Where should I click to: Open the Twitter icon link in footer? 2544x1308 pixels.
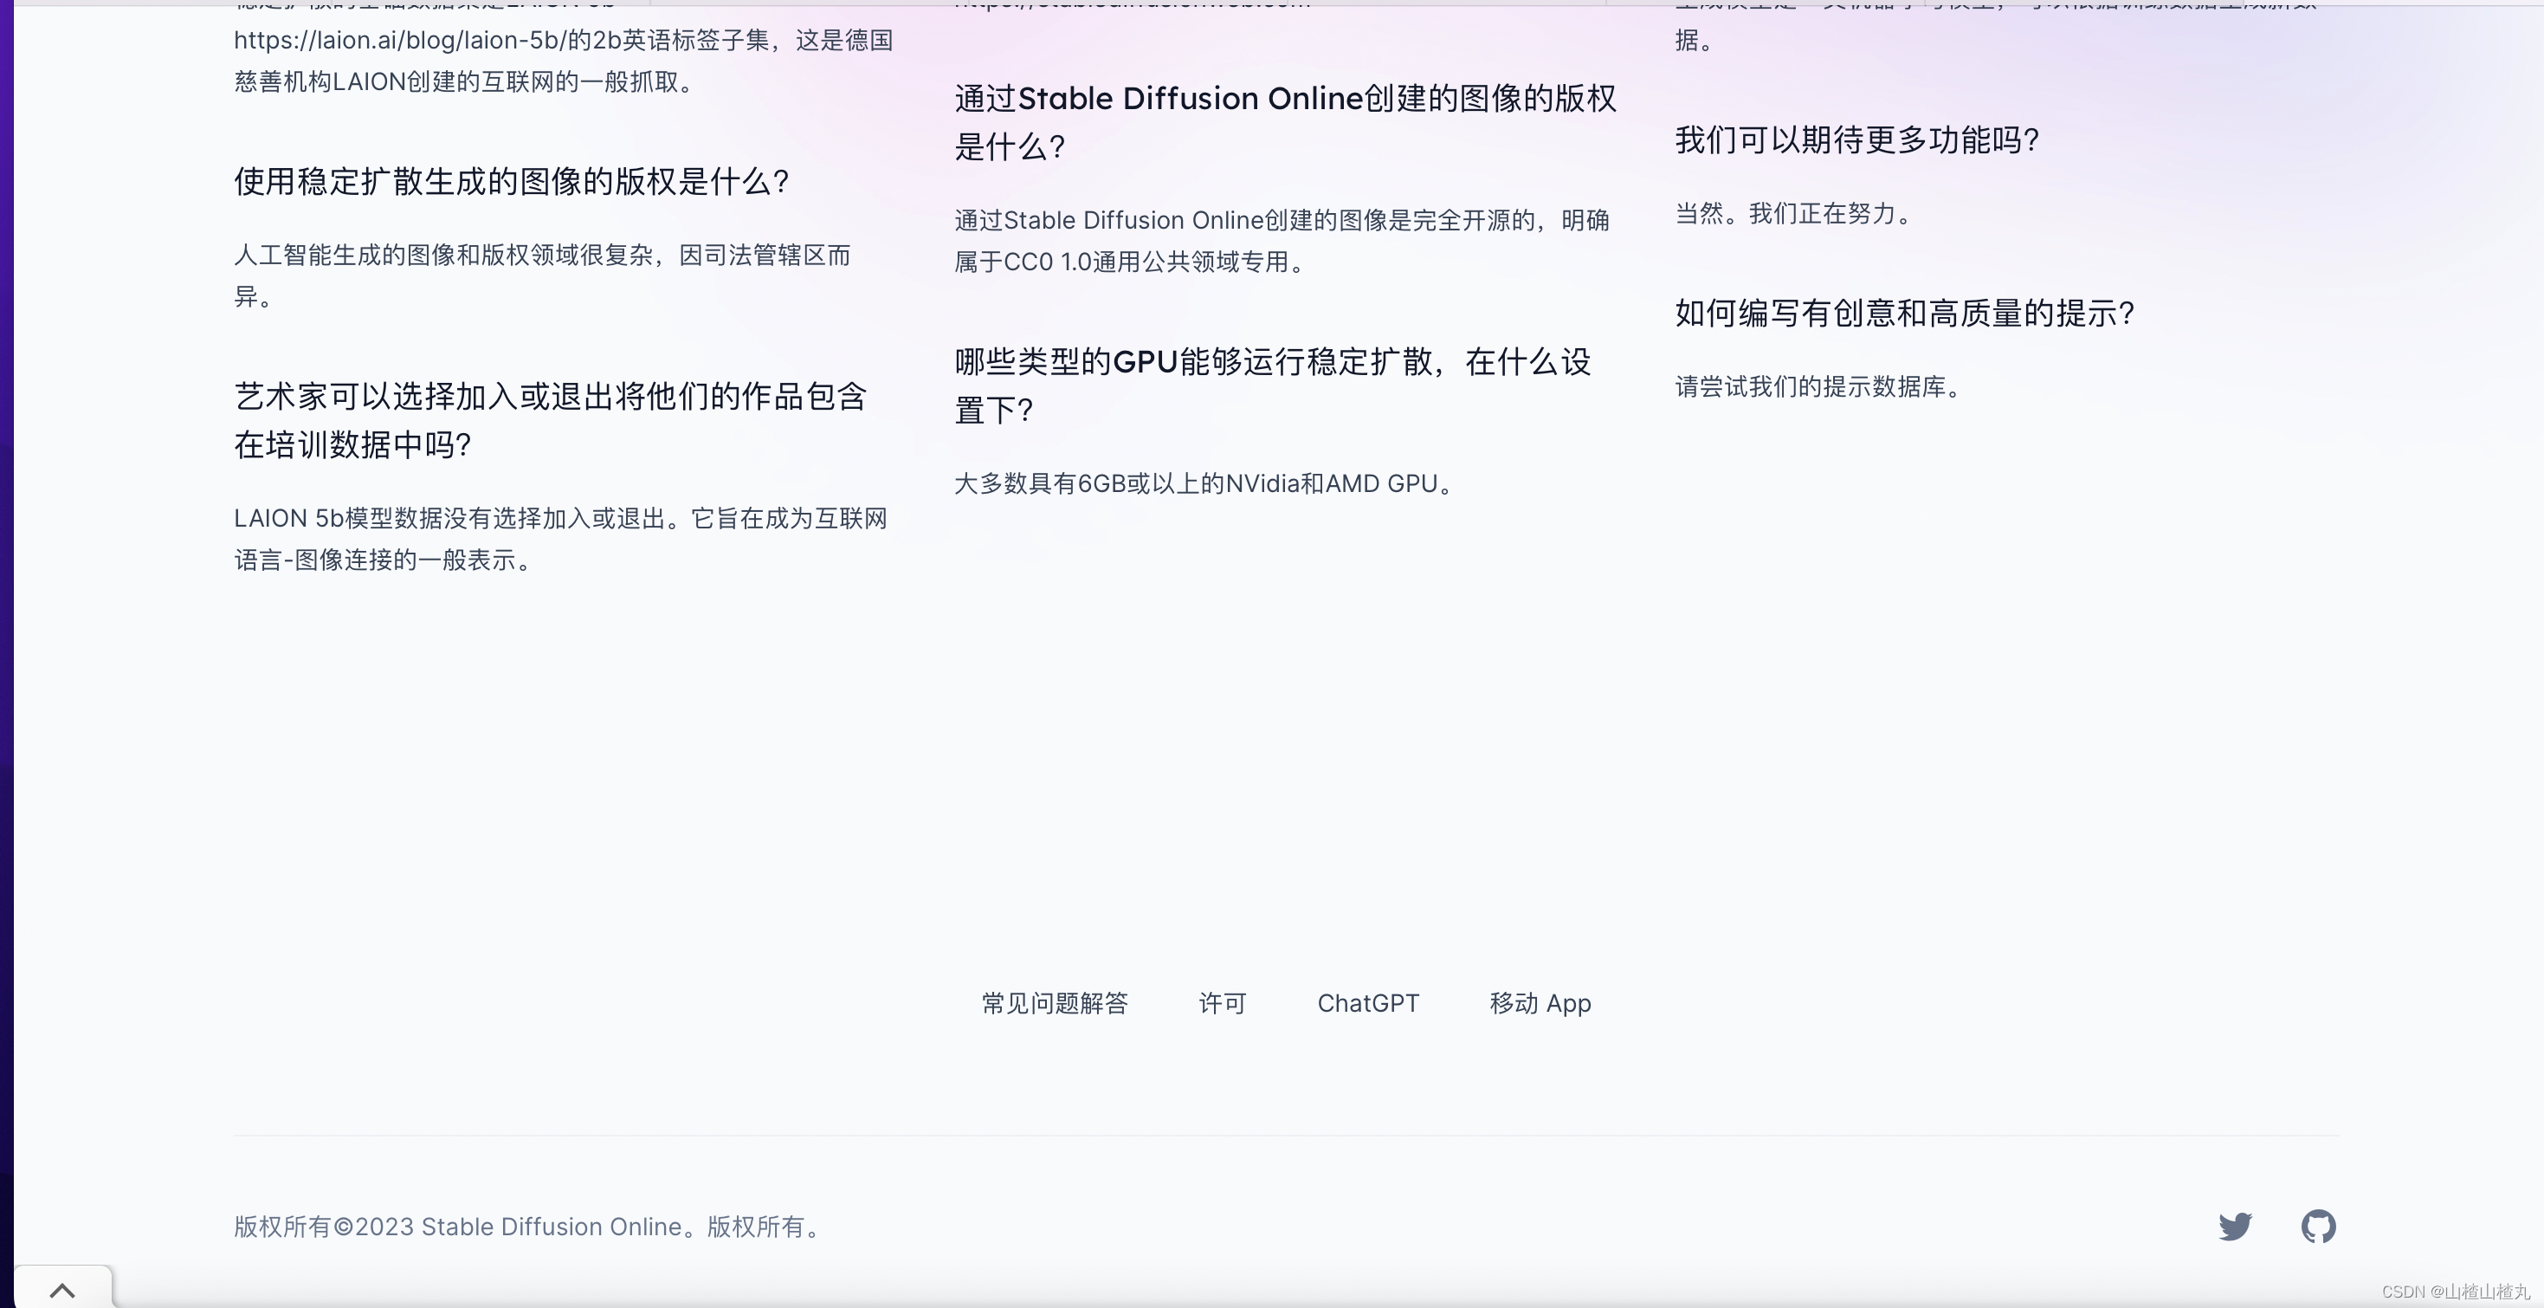tap(2235, 1226)
